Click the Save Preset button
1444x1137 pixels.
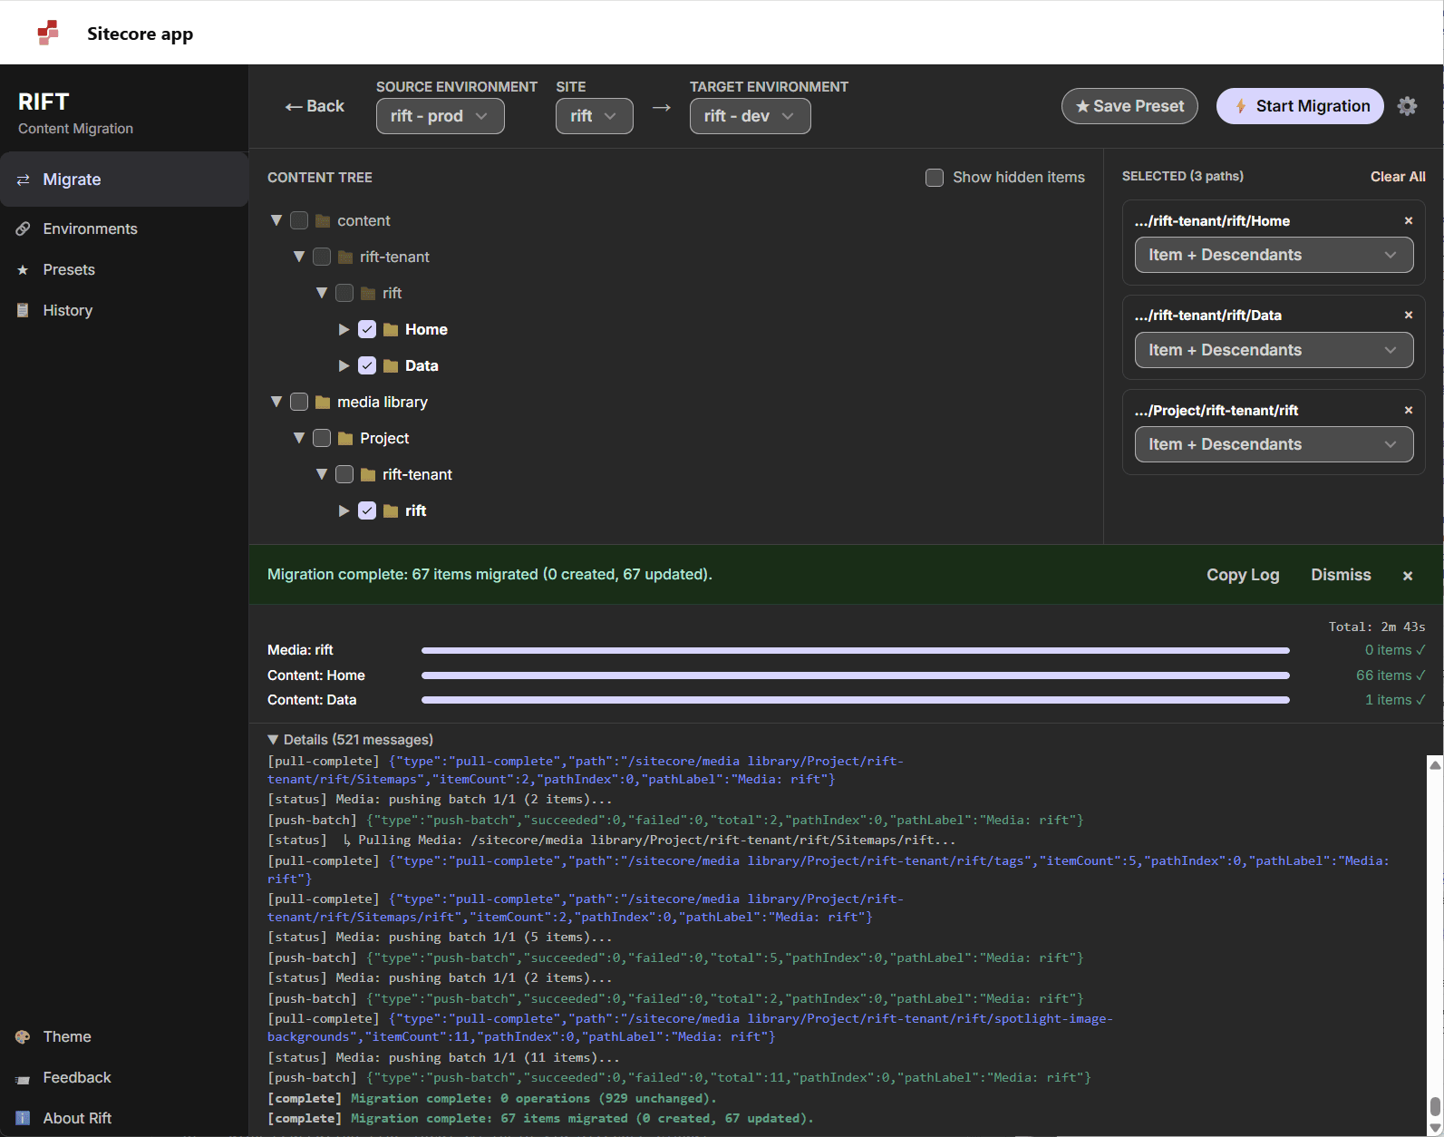click(x=1129, y=106)
